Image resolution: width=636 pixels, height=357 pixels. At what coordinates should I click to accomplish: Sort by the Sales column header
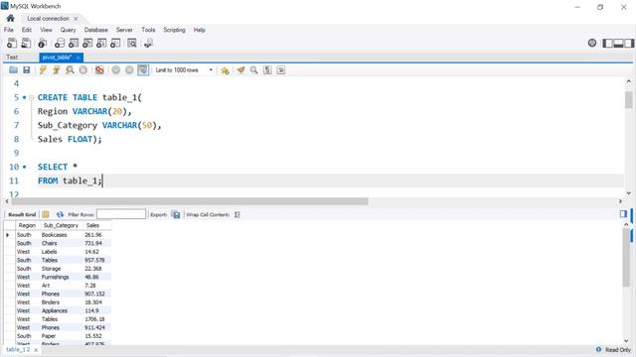click(92, 225)
